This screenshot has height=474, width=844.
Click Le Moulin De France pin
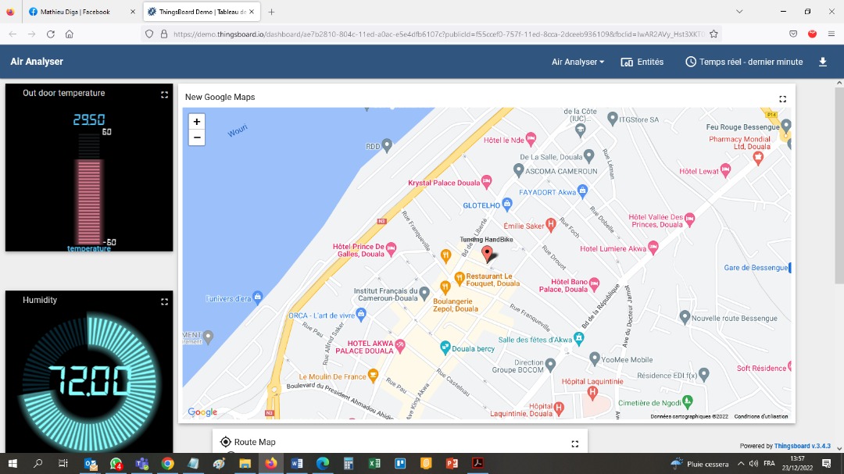373,375
